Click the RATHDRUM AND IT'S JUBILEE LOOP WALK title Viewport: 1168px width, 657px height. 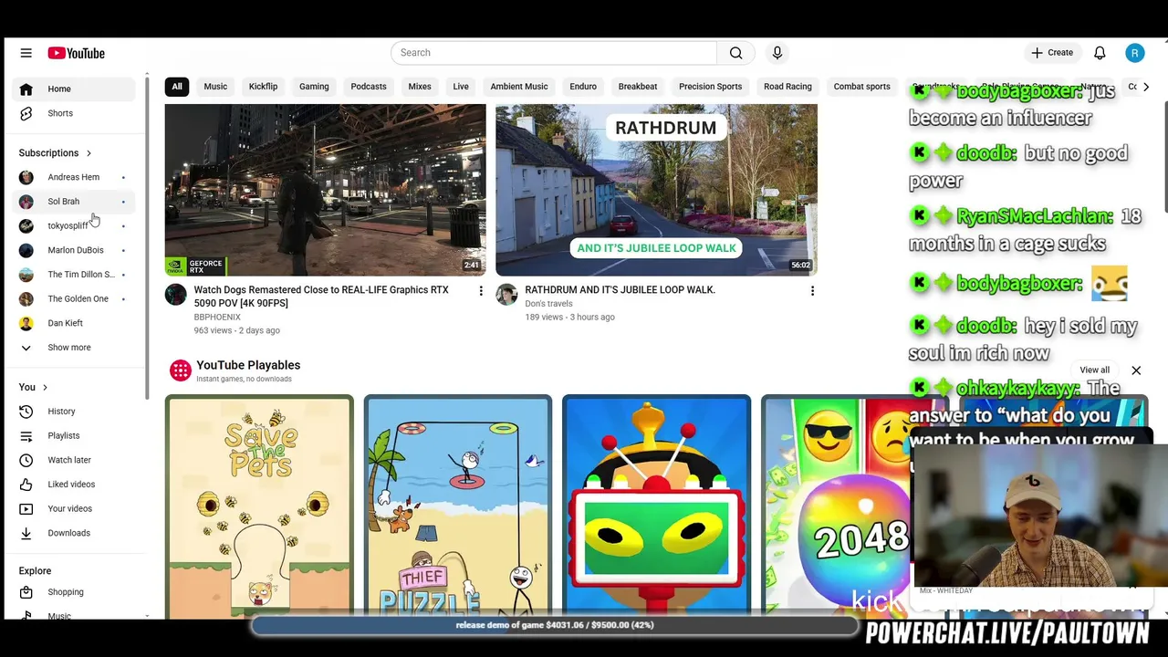click(x=620, y=290)
